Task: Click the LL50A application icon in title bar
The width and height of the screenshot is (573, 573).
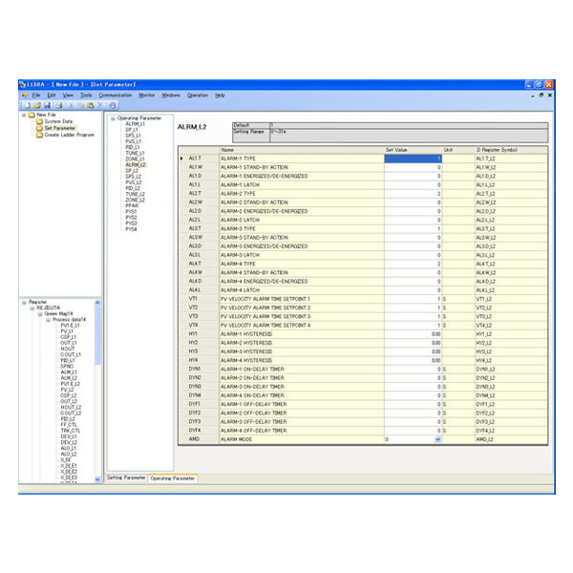Action: [25, 85]
